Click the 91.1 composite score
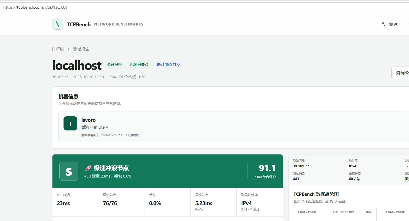Viewport: 409px width, 221px height. [267, 168]
